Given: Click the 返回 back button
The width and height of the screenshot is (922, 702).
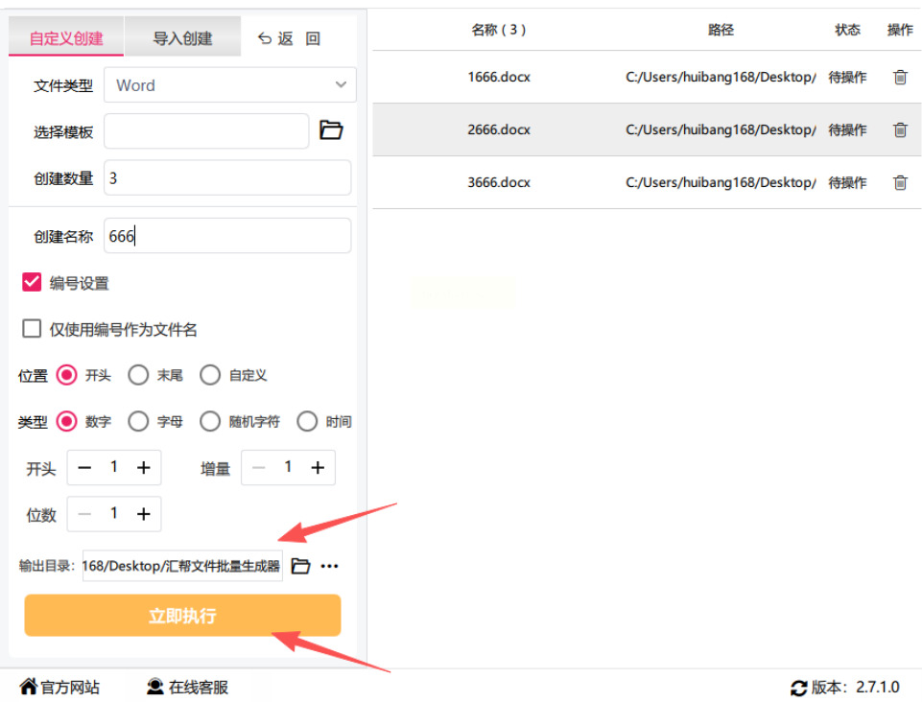Looking at the screenshot, I should point(289,38).
